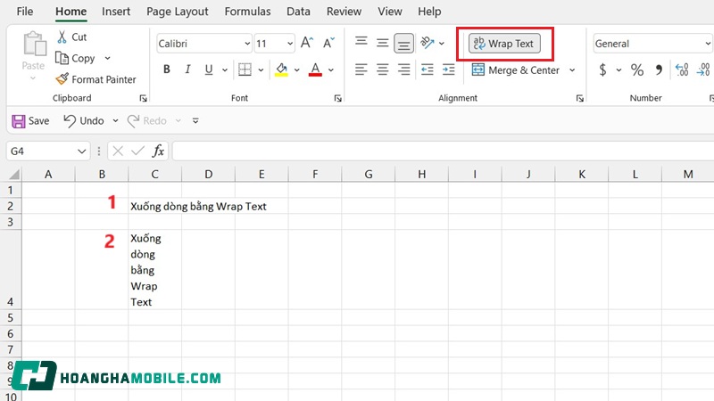Screen dimensions: 714x401
Task: Open the File tab
Action: (25, 12)
